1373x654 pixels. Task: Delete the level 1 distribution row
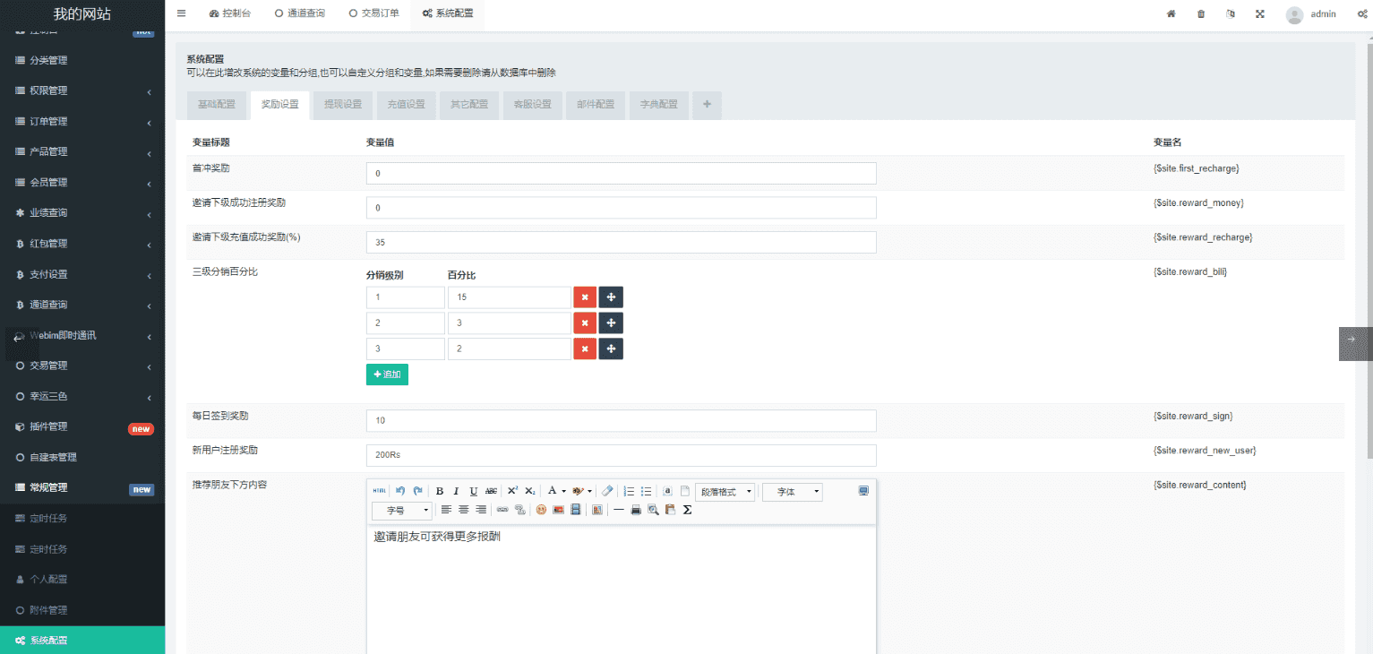584,297
